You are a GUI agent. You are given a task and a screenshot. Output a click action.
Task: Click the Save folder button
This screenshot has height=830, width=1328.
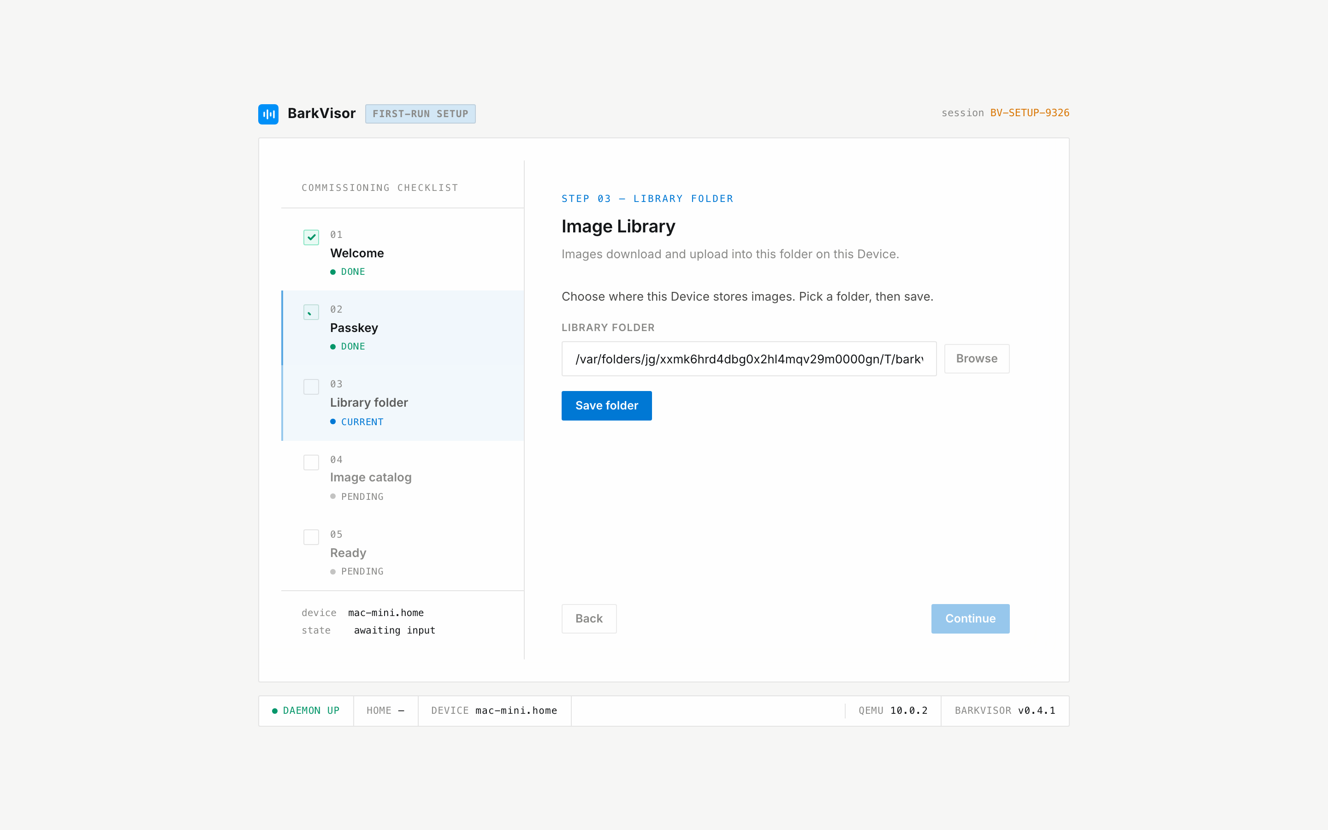coord(606,406)
